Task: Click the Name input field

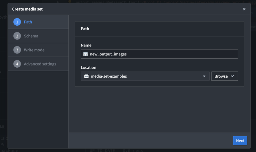Action: click(x=159, y=54)
